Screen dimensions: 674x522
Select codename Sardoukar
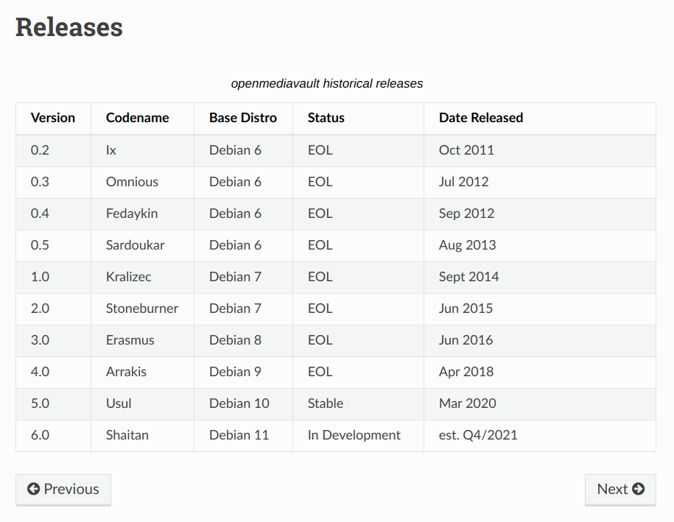pyautogui.click(x=136, y=245)
